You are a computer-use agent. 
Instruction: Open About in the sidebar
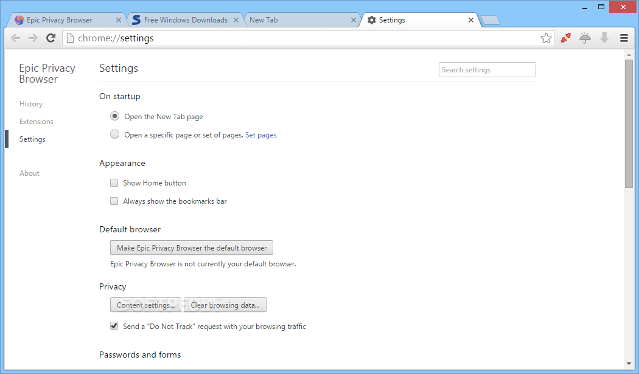29,173
